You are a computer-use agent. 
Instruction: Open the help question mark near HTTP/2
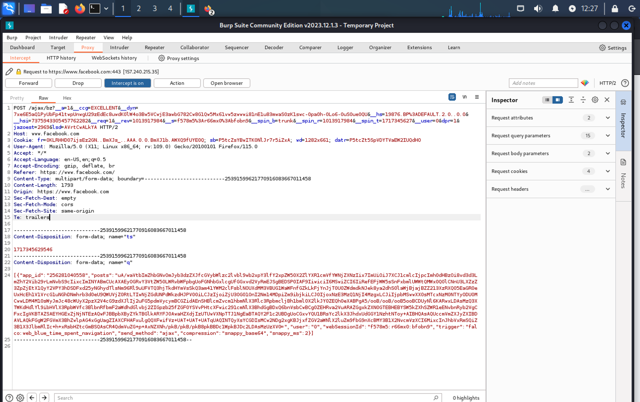point(625,83)
